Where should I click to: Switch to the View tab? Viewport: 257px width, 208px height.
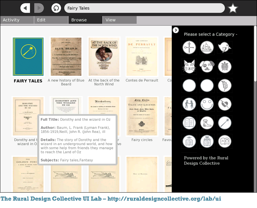[119, 20]
